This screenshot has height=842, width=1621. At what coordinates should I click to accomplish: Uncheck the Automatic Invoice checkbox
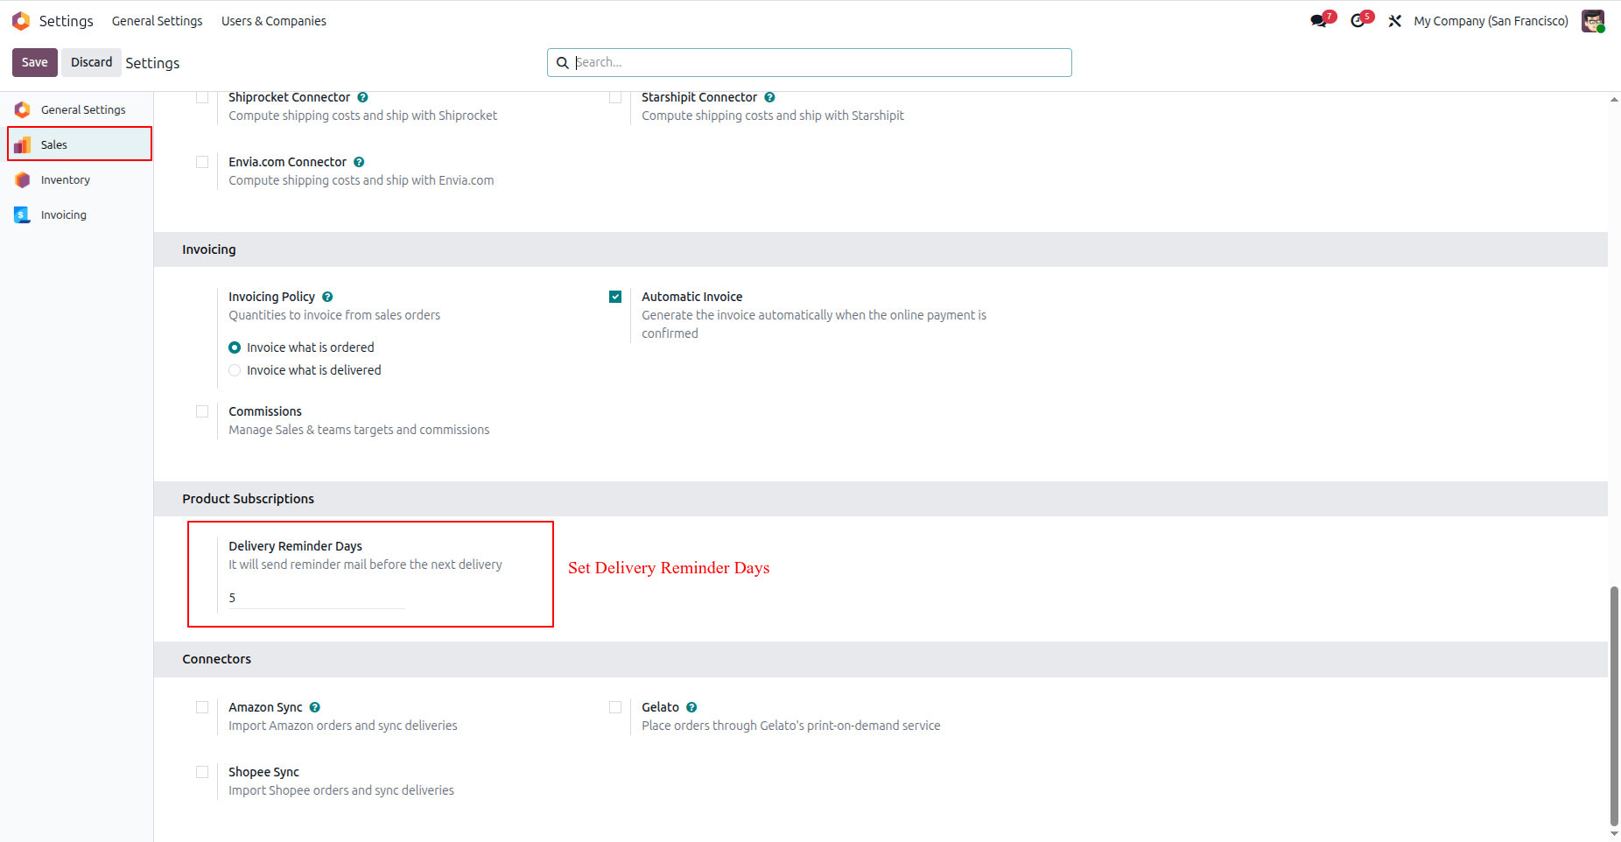615,297
